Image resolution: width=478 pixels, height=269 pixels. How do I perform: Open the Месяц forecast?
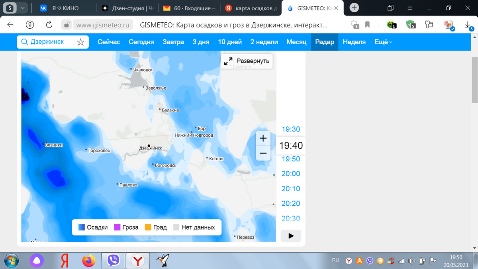click(296, 42)
